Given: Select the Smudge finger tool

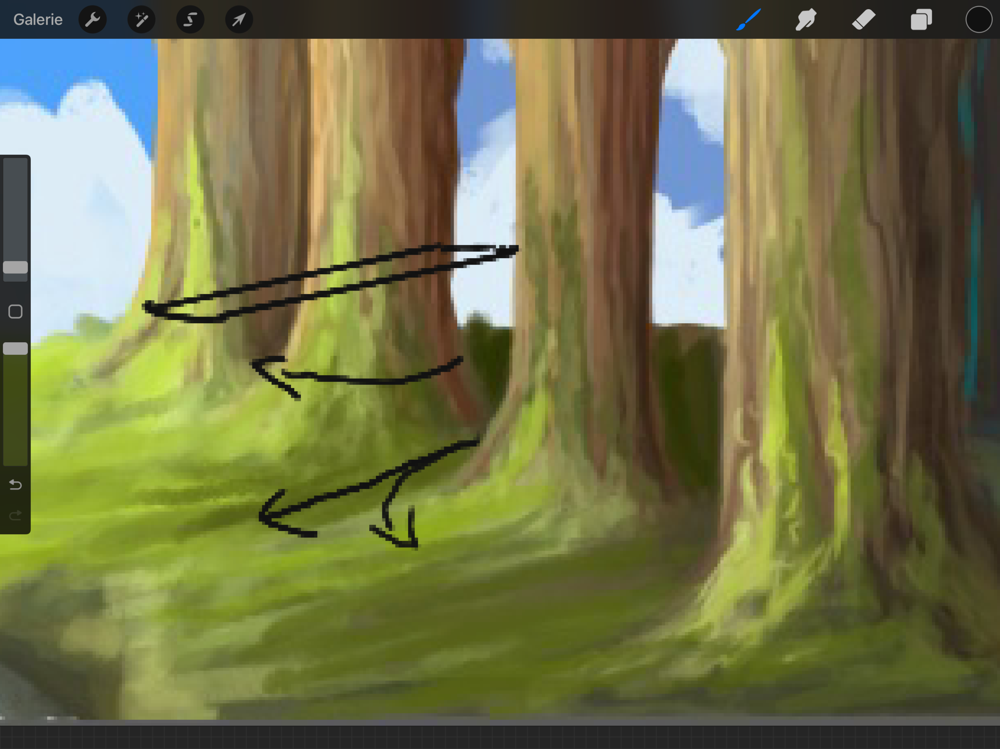Looking at the screenshot, I should click(806, 20).
